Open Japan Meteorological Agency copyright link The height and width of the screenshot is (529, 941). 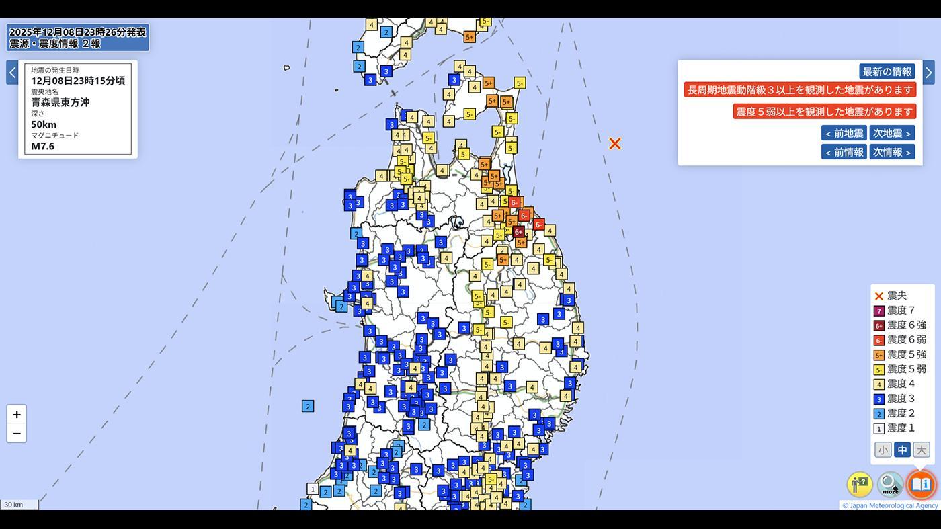coord(890,505)
